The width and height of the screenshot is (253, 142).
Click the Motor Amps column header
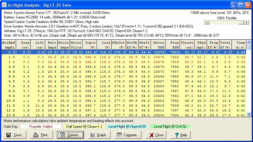pos(64,45)
